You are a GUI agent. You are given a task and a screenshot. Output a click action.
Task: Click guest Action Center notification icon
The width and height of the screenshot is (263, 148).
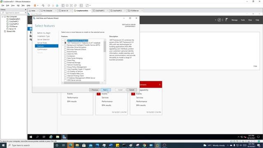pyautogui.click(x=258, y=137)
